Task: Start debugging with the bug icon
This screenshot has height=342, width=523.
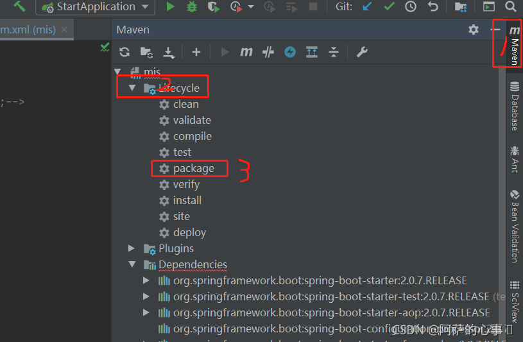Action: [192, 6]
